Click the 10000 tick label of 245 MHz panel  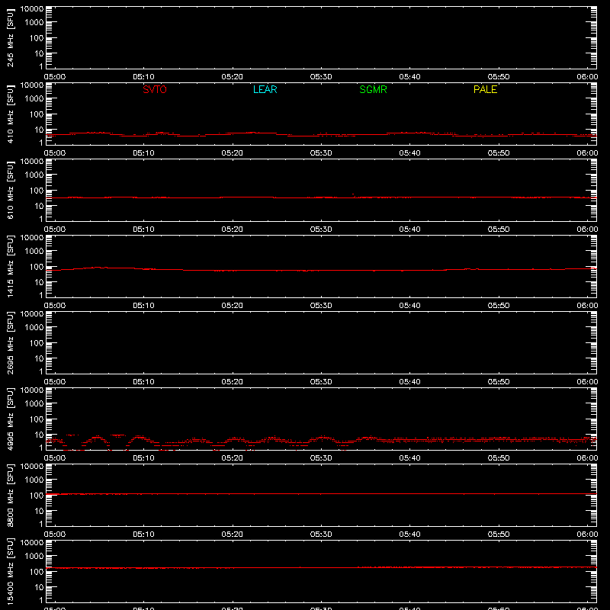click(x=32, y=9)
